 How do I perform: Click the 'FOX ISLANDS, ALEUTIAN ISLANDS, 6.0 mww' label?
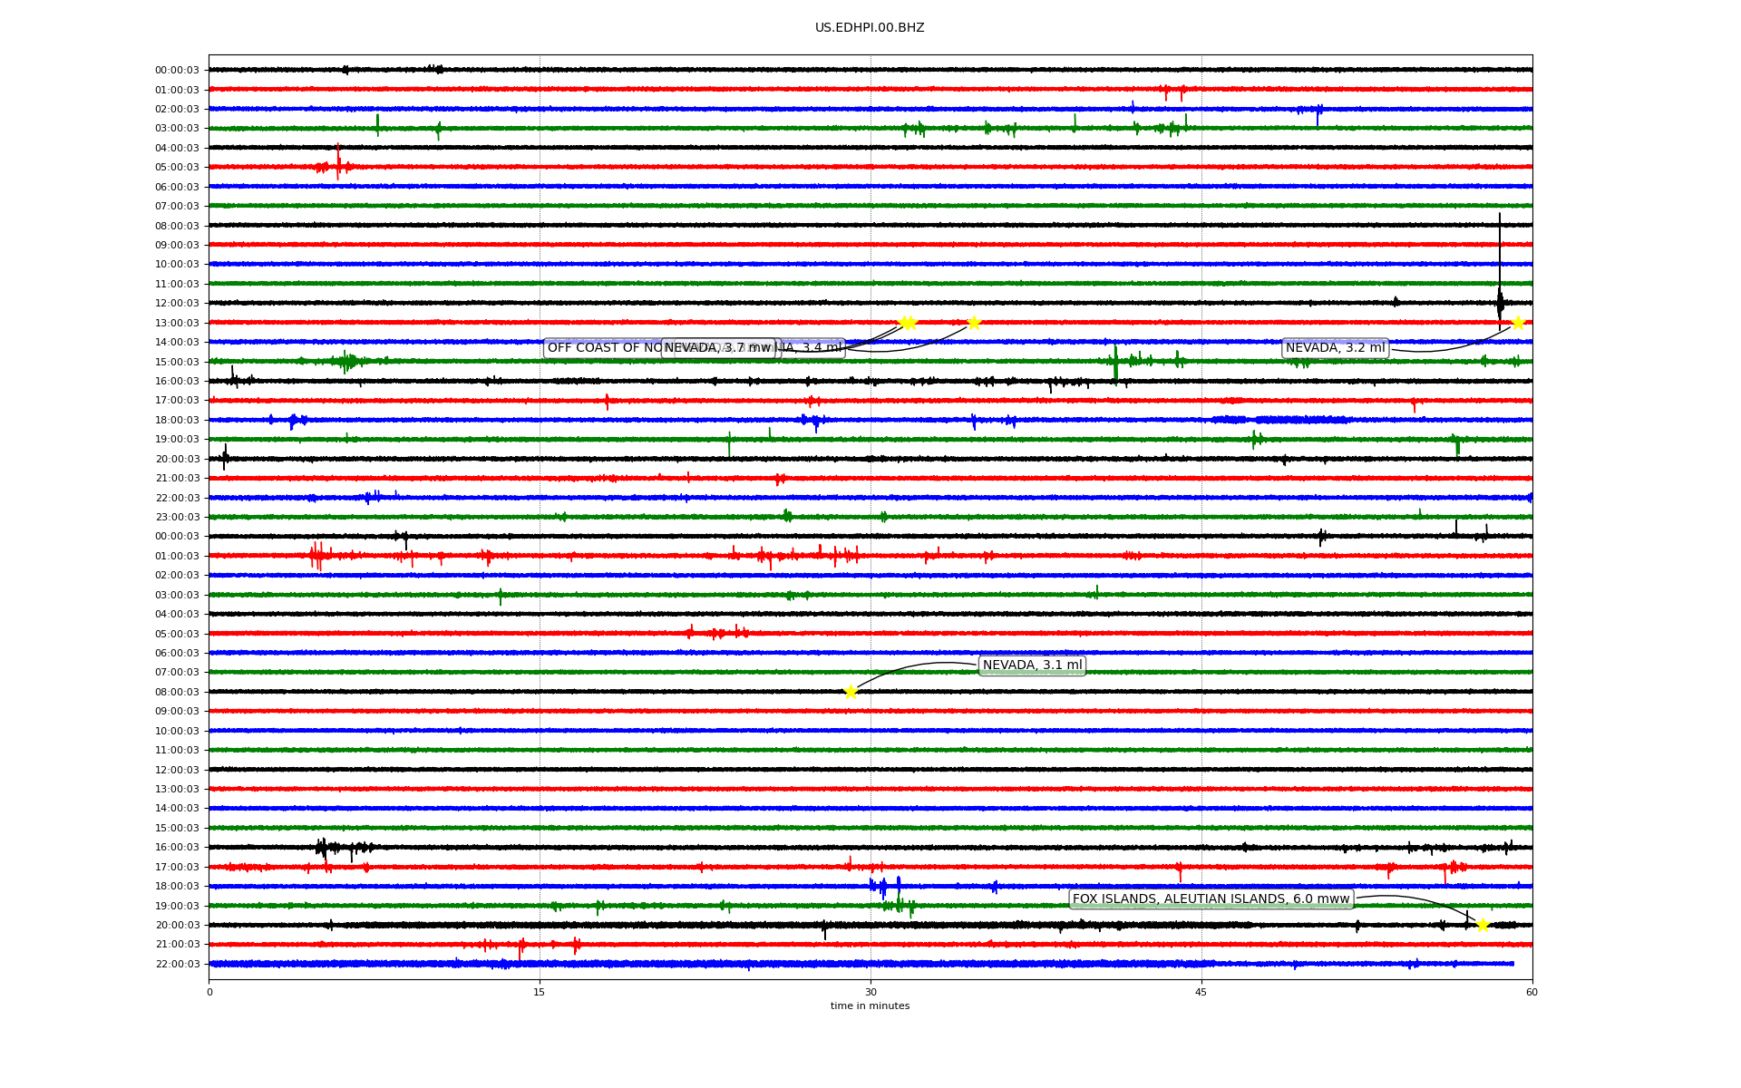[1211, 899]
